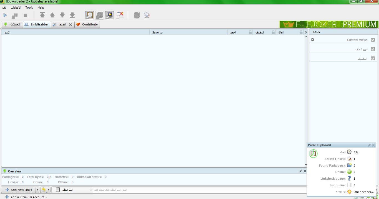Click the file name search input field

coord(194,190)
